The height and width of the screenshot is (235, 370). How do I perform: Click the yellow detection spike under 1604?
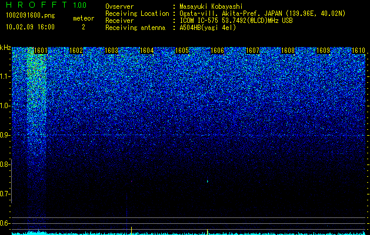coord(131,230)
